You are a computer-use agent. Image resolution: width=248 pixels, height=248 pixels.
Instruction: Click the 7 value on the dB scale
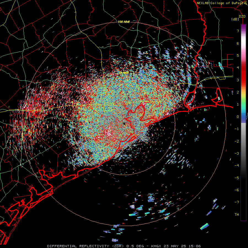click(x=238, y=31)
